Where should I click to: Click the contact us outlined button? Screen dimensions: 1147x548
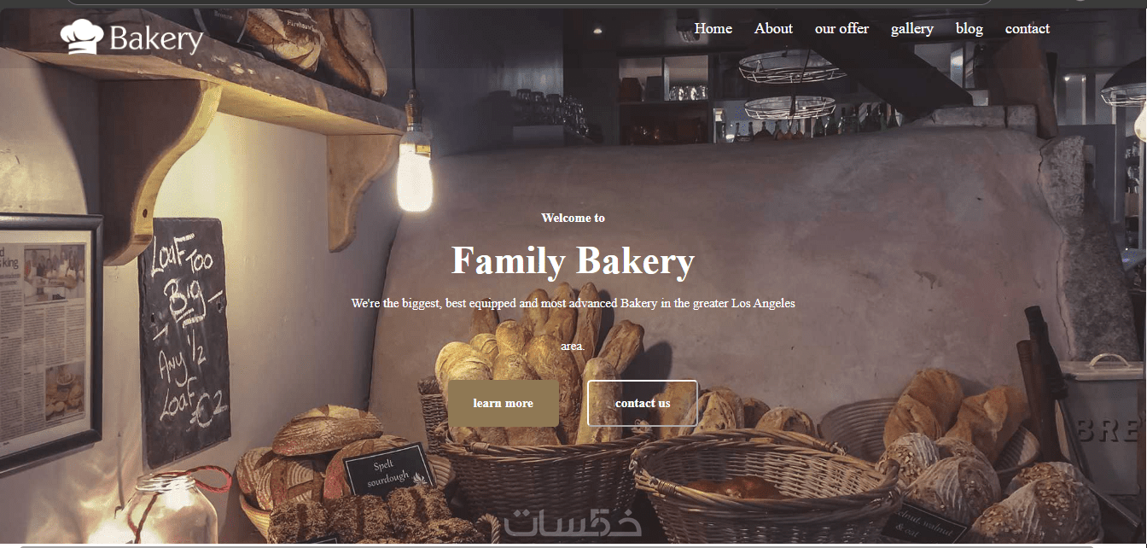pos(643,403)
